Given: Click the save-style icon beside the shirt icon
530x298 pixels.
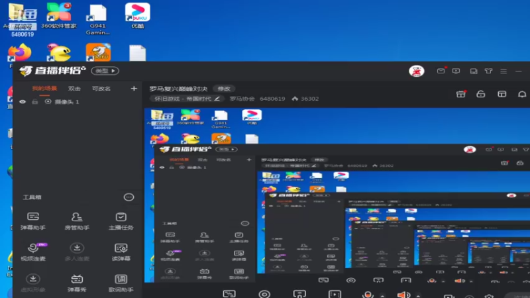Looking at the screenshot, I should pos(474,71).
